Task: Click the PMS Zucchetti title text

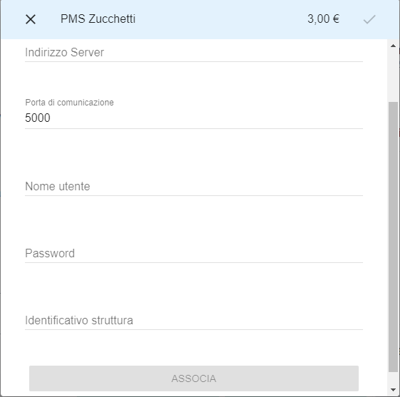Action: coord(98,19)
